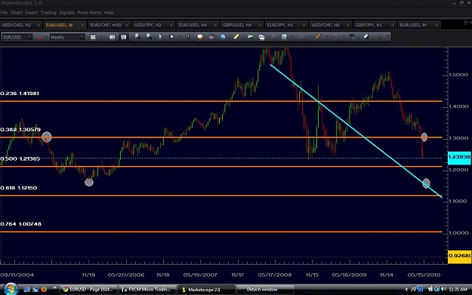Click the zoom-out chart view icon
This screenshot has width=472, height=295.
tap(112, 37)
